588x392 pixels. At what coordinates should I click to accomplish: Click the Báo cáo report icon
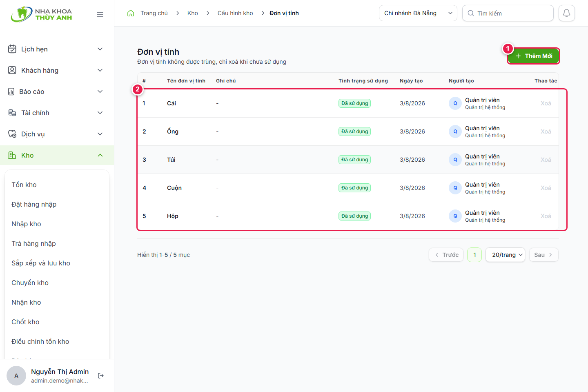click(11, 91)
